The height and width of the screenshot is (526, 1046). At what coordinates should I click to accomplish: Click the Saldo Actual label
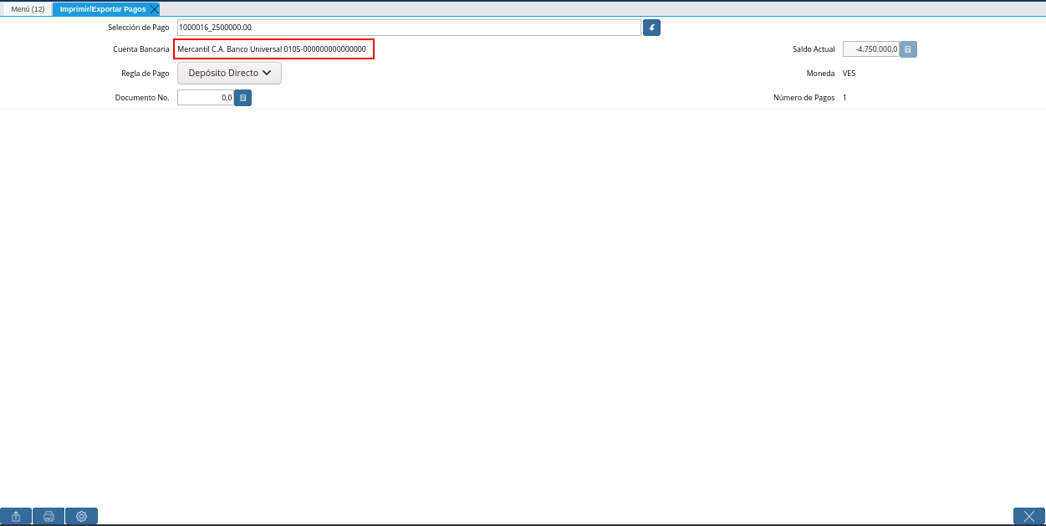[814, 49]
